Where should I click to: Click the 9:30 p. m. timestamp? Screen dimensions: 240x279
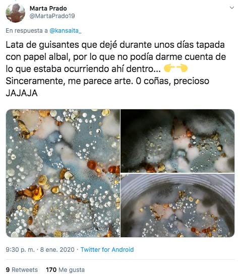click(20, 249)
